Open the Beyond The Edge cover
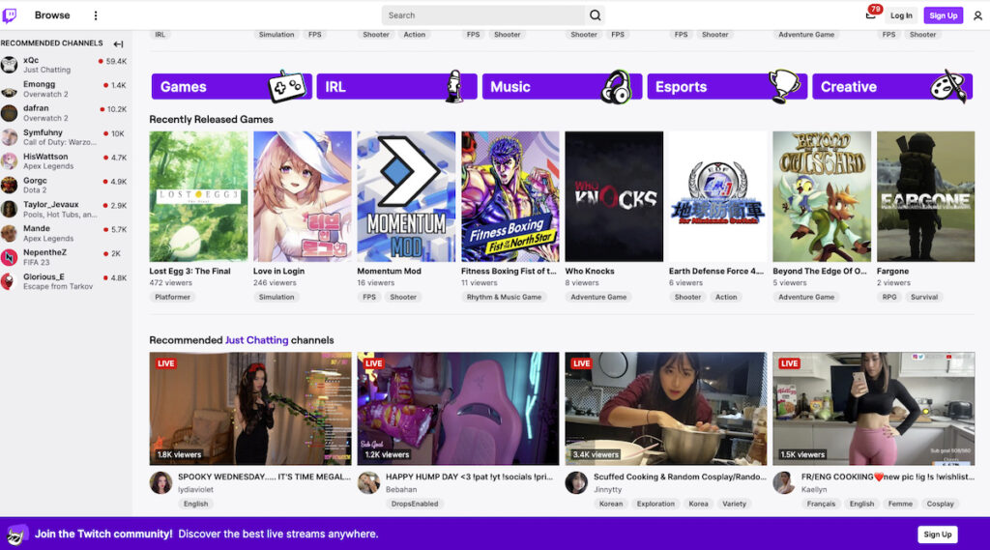 click(x=822, y=196)
